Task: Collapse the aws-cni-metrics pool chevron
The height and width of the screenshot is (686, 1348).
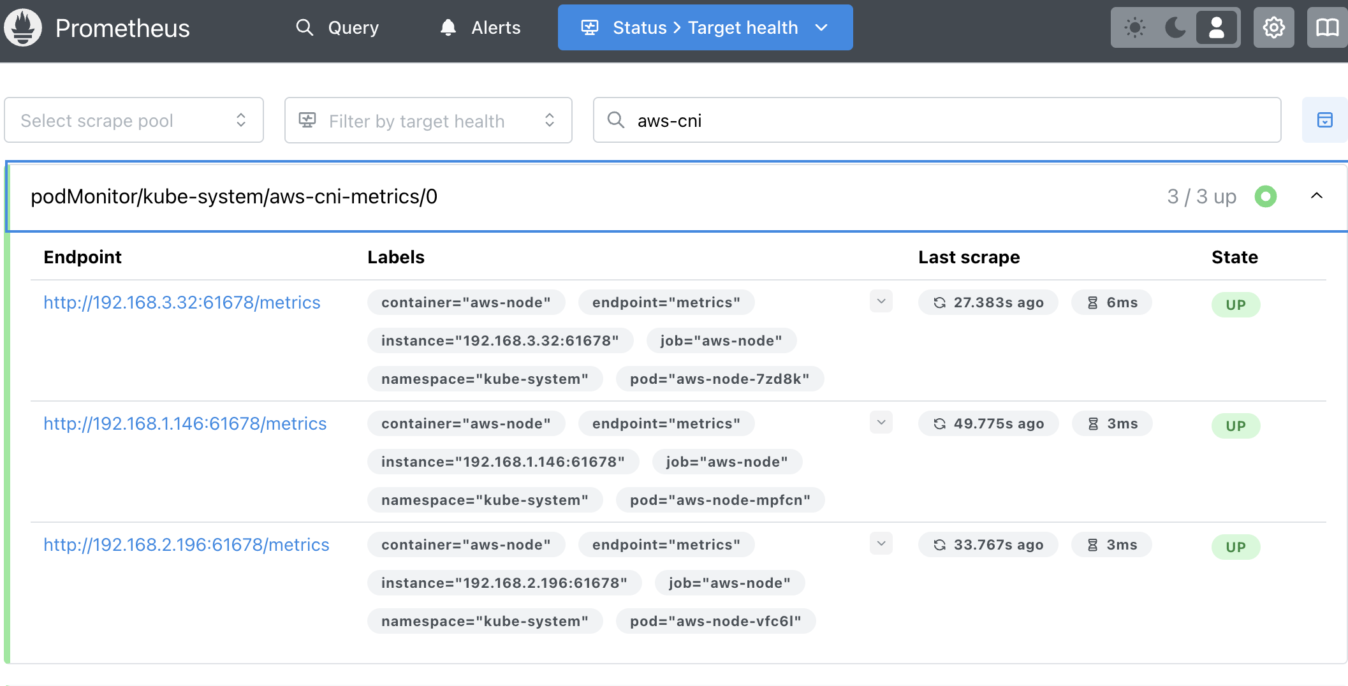Action: (x=1316, y=196)
